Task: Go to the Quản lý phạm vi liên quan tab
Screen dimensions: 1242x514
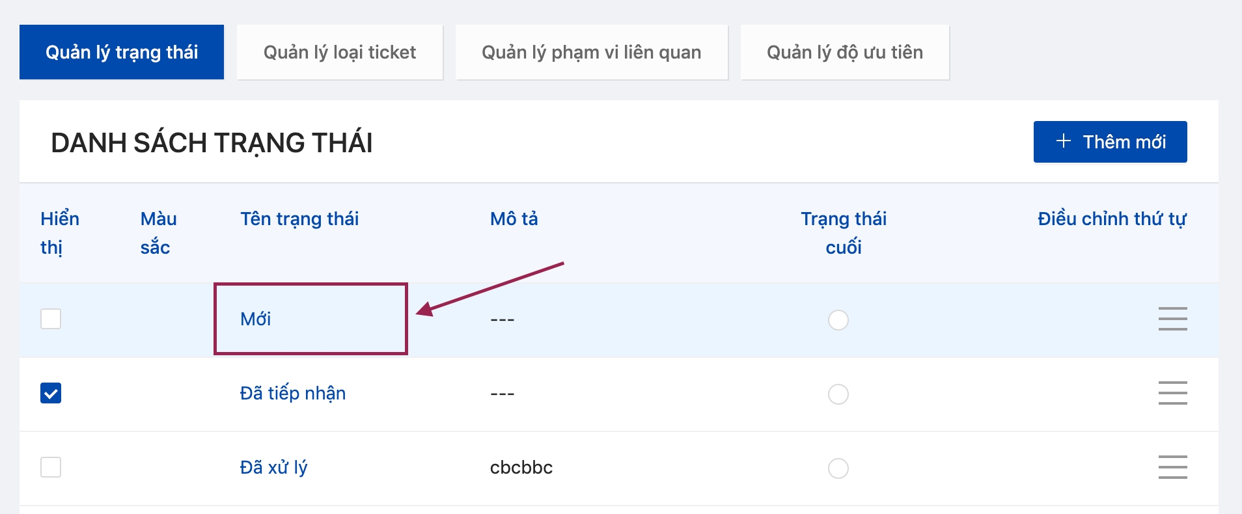Action: tap(591, 52)
